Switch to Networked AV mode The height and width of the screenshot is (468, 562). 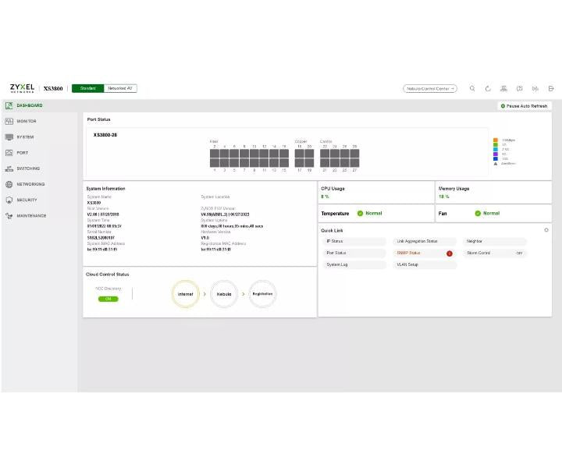pos(120,88)
